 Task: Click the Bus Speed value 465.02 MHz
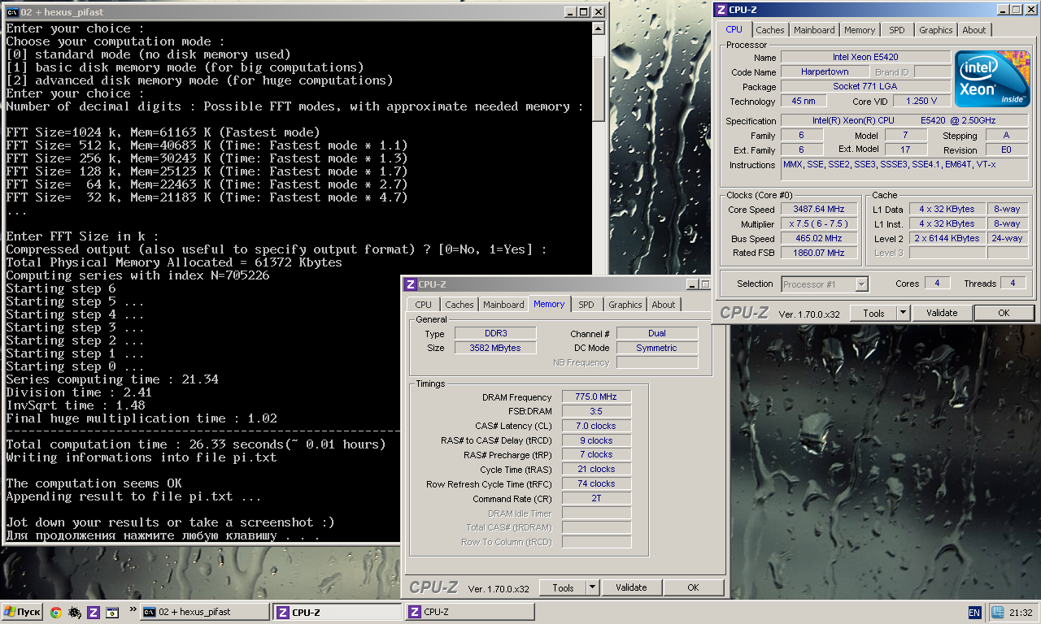[820, 239]
